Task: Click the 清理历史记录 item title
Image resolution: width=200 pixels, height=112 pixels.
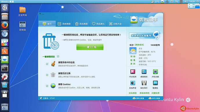Action: (x=64, y=73)
